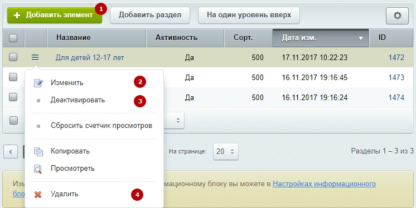Click Да in the row with ID 1473
The image size is (416, 208).
[190, 77]
